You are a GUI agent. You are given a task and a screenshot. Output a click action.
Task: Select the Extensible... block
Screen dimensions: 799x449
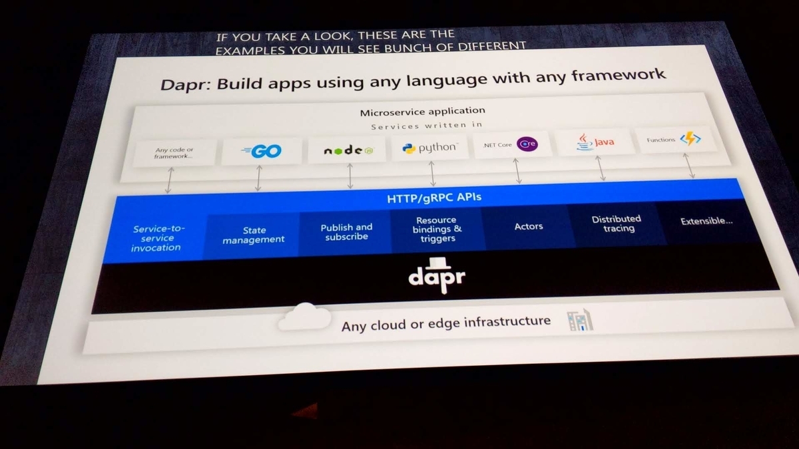(x=708, y=221)
